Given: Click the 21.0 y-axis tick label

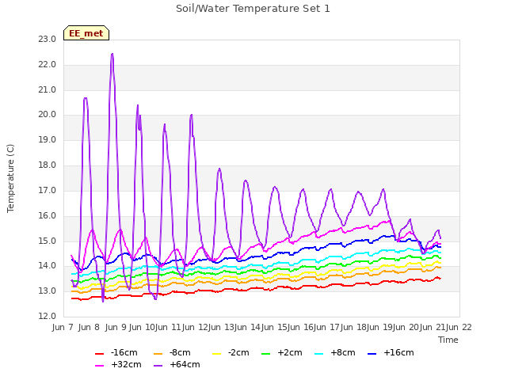Looking at the screenshot, I should tap(48, 89).
